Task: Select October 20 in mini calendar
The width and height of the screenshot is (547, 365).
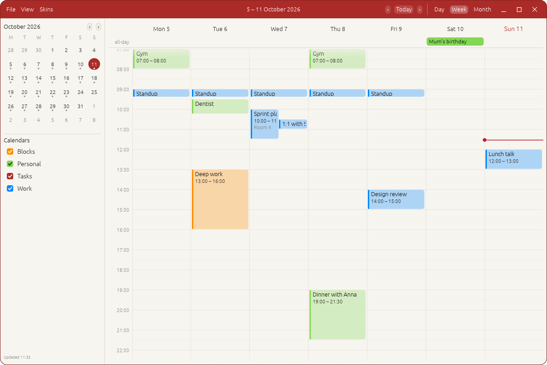Action: [x=25, y=92]
